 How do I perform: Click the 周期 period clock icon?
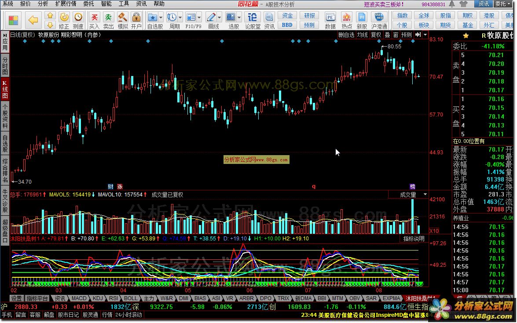pos(172,17)
